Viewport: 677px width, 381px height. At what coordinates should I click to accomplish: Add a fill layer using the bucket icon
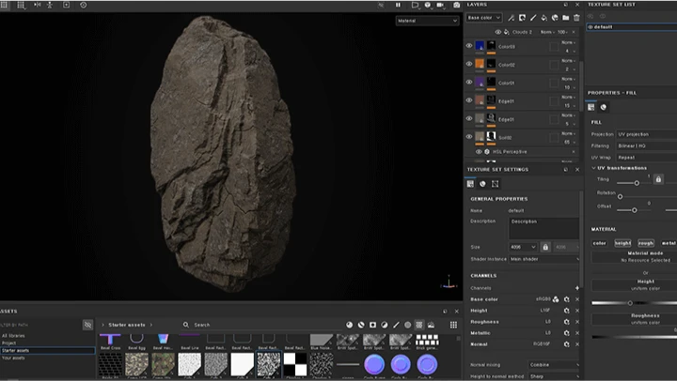tap(544, 18)
